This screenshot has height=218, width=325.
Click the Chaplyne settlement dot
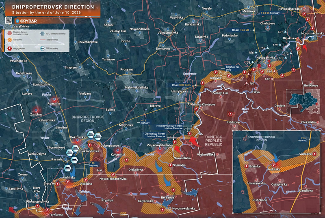(x=80, y=67)
